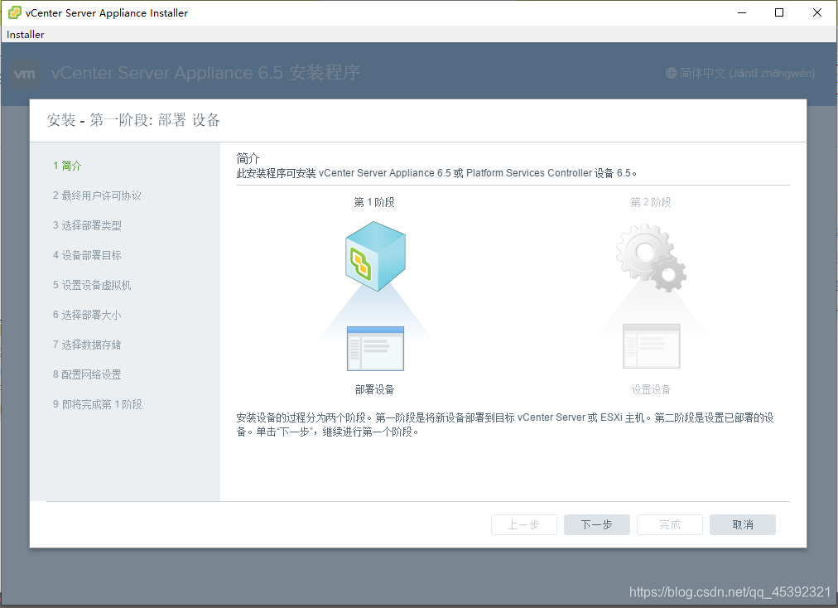838x608 pixels.
Task: Click the dialog title 安装 - 第一阶段: 部署 设备
Action: coord(133,120)
